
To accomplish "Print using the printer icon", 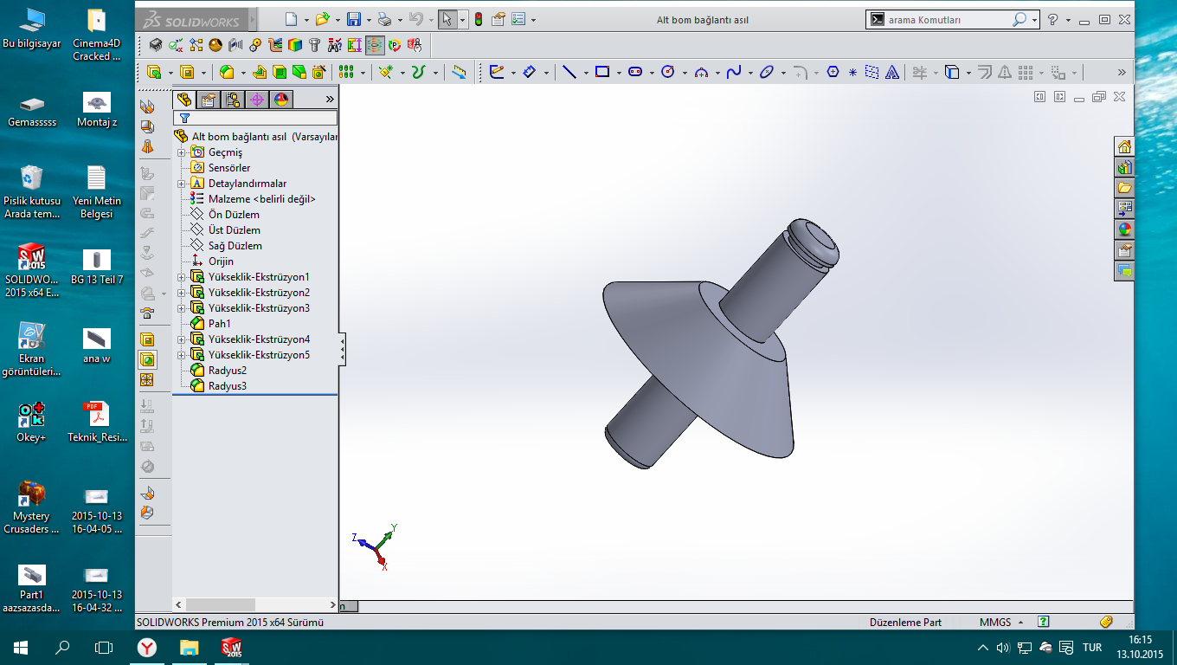I will click(385, 19).
